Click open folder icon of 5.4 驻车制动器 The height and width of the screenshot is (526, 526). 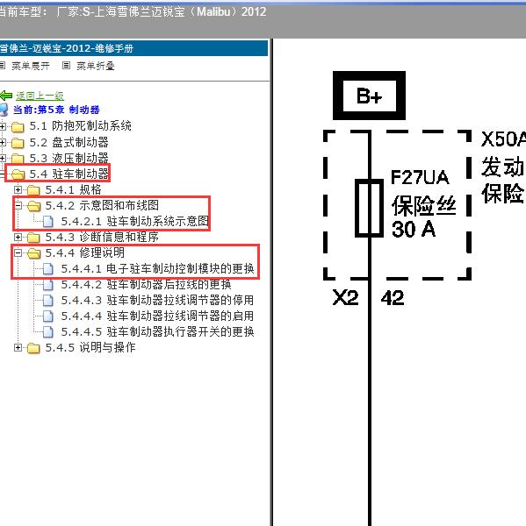click(x=18, y=174)
